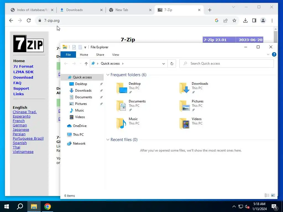The width and height of the screenshot is (283, 212).
Task: Click the Properties icon in File Explorer title bar
Action: tap(74, 47)
